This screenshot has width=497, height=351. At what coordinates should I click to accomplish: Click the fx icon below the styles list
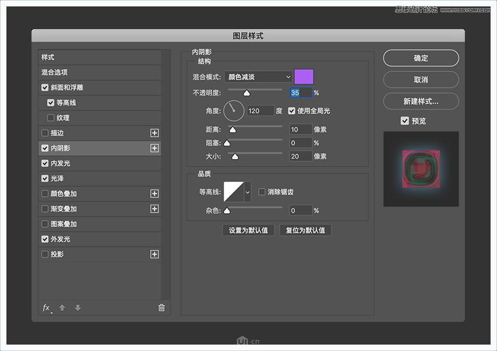tap(46, 308)
